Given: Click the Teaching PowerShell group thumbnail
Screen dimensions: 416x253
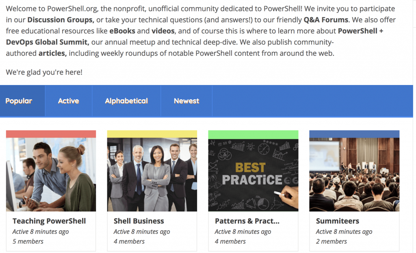Looking at the screenshot, I should pos(51,173).
